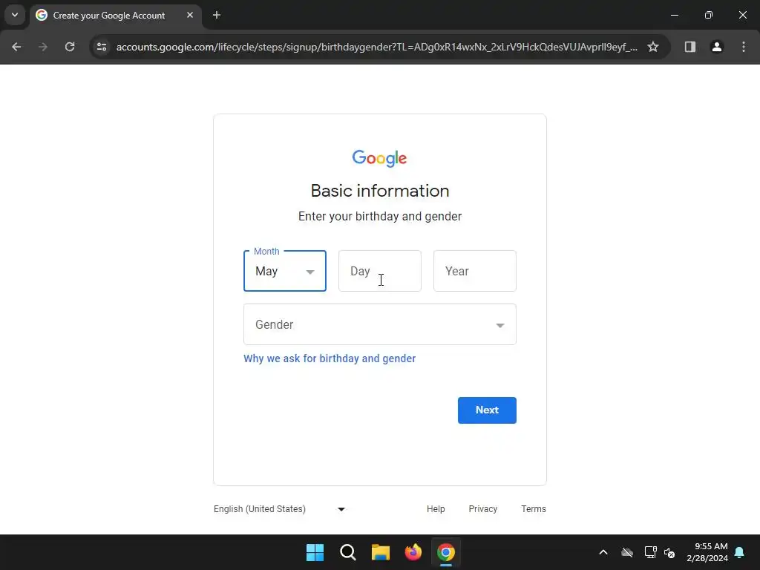
Task: Open Why we ask for birthday and gender
Action: (x=330, y=358)
